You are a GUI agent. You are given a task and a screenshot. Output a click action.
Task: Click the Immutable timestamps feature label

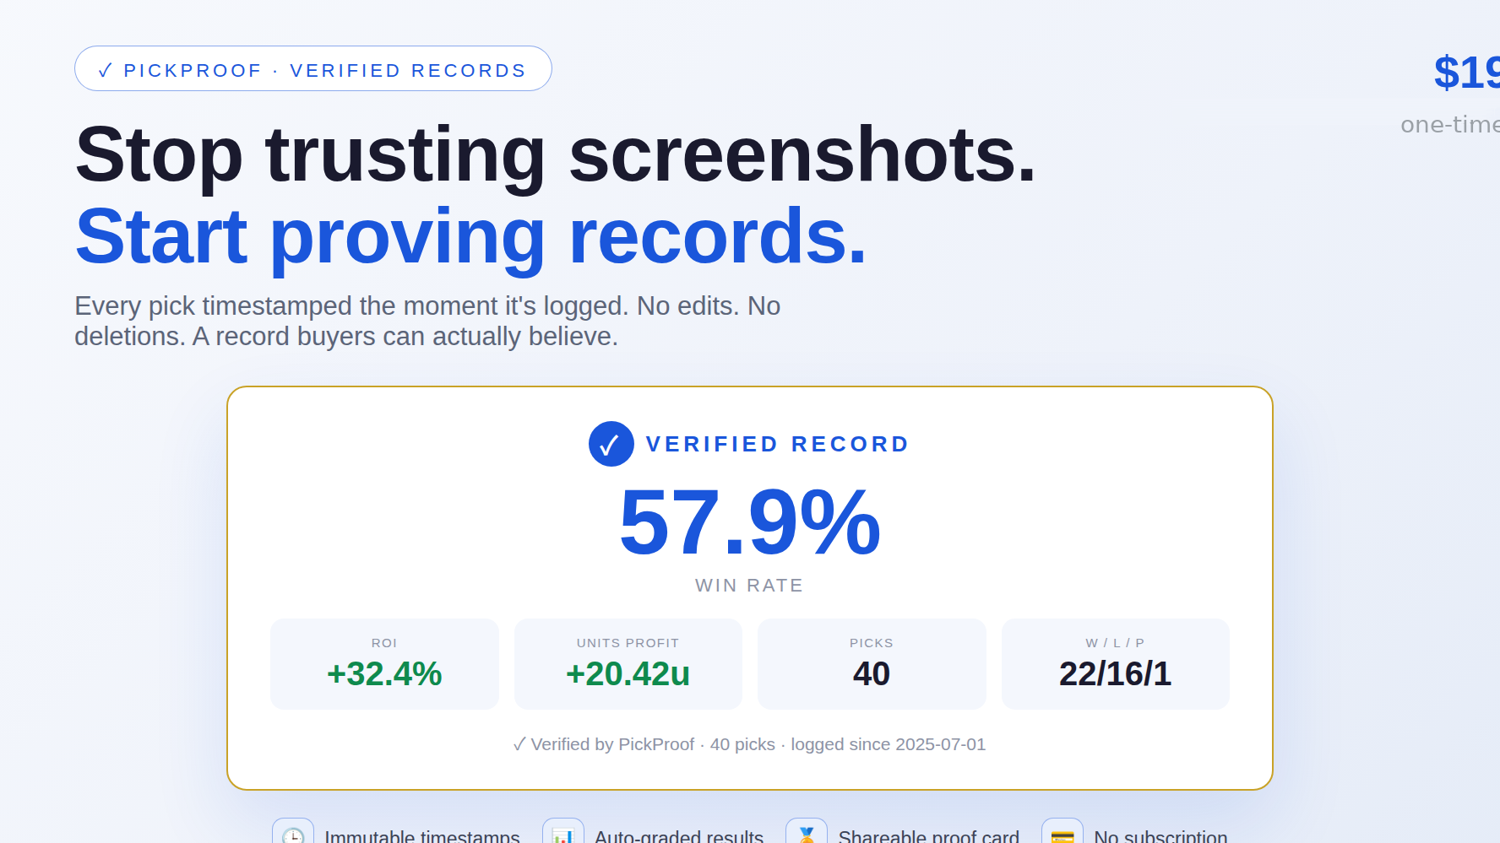tap(422, 835)
